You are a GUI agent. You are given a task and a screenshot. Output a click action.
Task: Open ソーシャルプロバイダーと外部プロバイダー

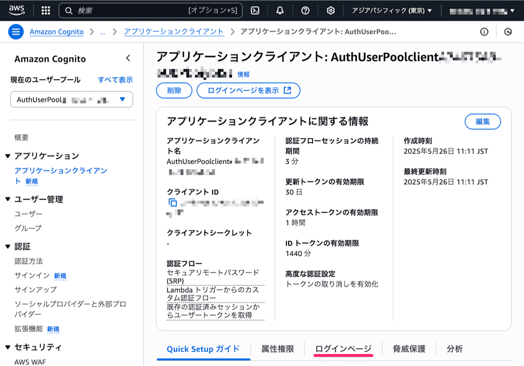pos(70,309)
